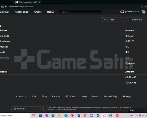Expand the Past Year time dropdown
Screen dimensions: 147x118
pos(115,20)
